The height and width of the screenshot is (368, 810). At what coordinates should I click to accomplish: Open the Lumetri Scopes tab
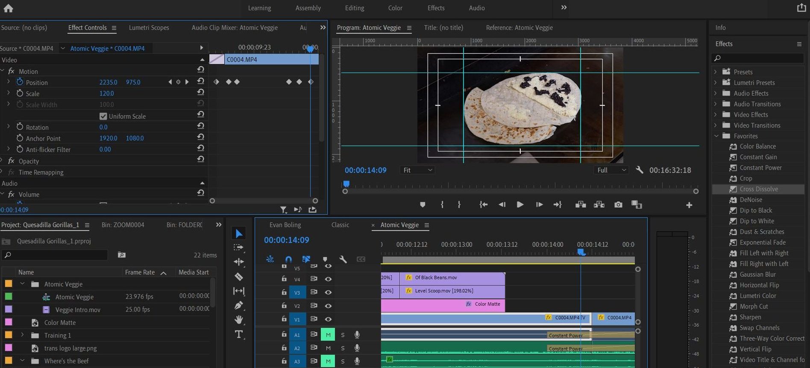tap(149, 28)
